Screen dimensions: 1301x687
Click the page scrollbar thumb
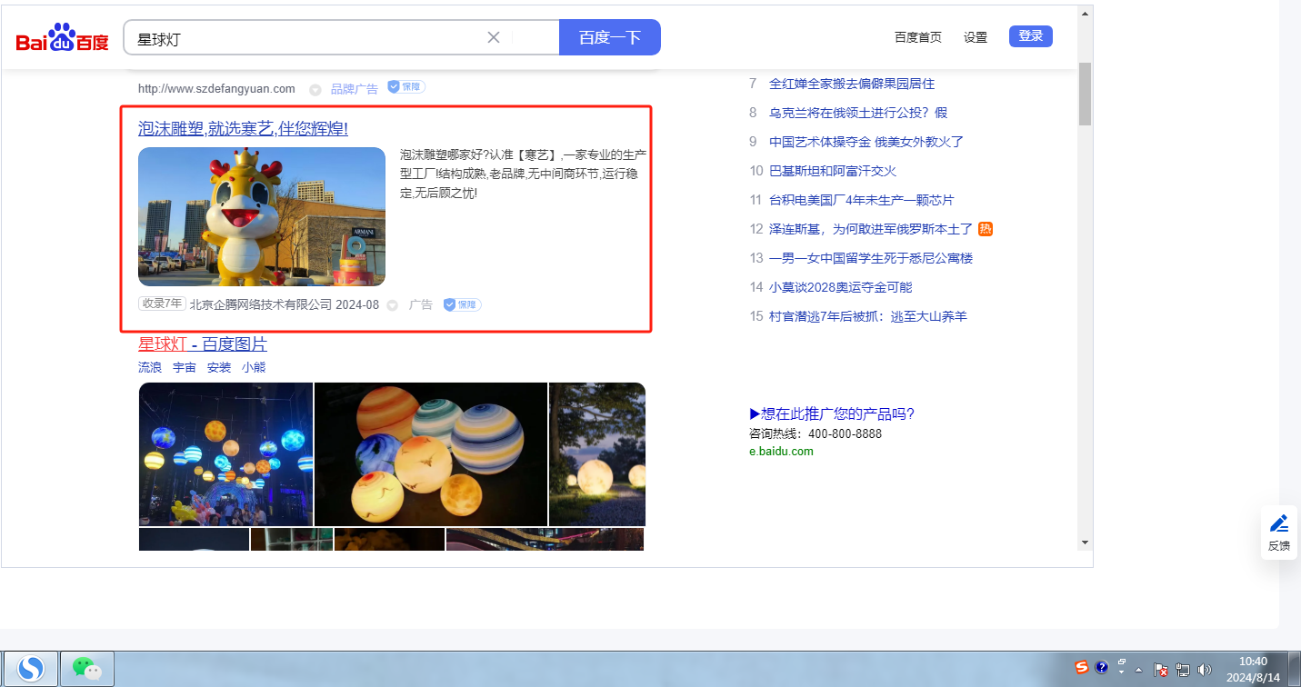1085,95
